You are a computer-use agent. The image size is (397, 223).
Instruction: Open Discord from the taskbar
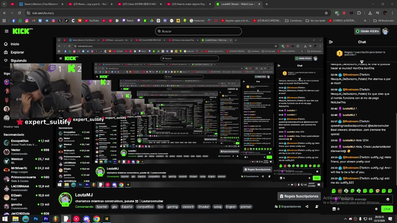click(87, 219)
